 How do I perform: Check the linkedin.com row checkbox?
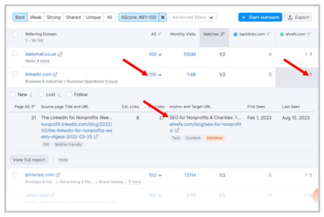point(15,74)
